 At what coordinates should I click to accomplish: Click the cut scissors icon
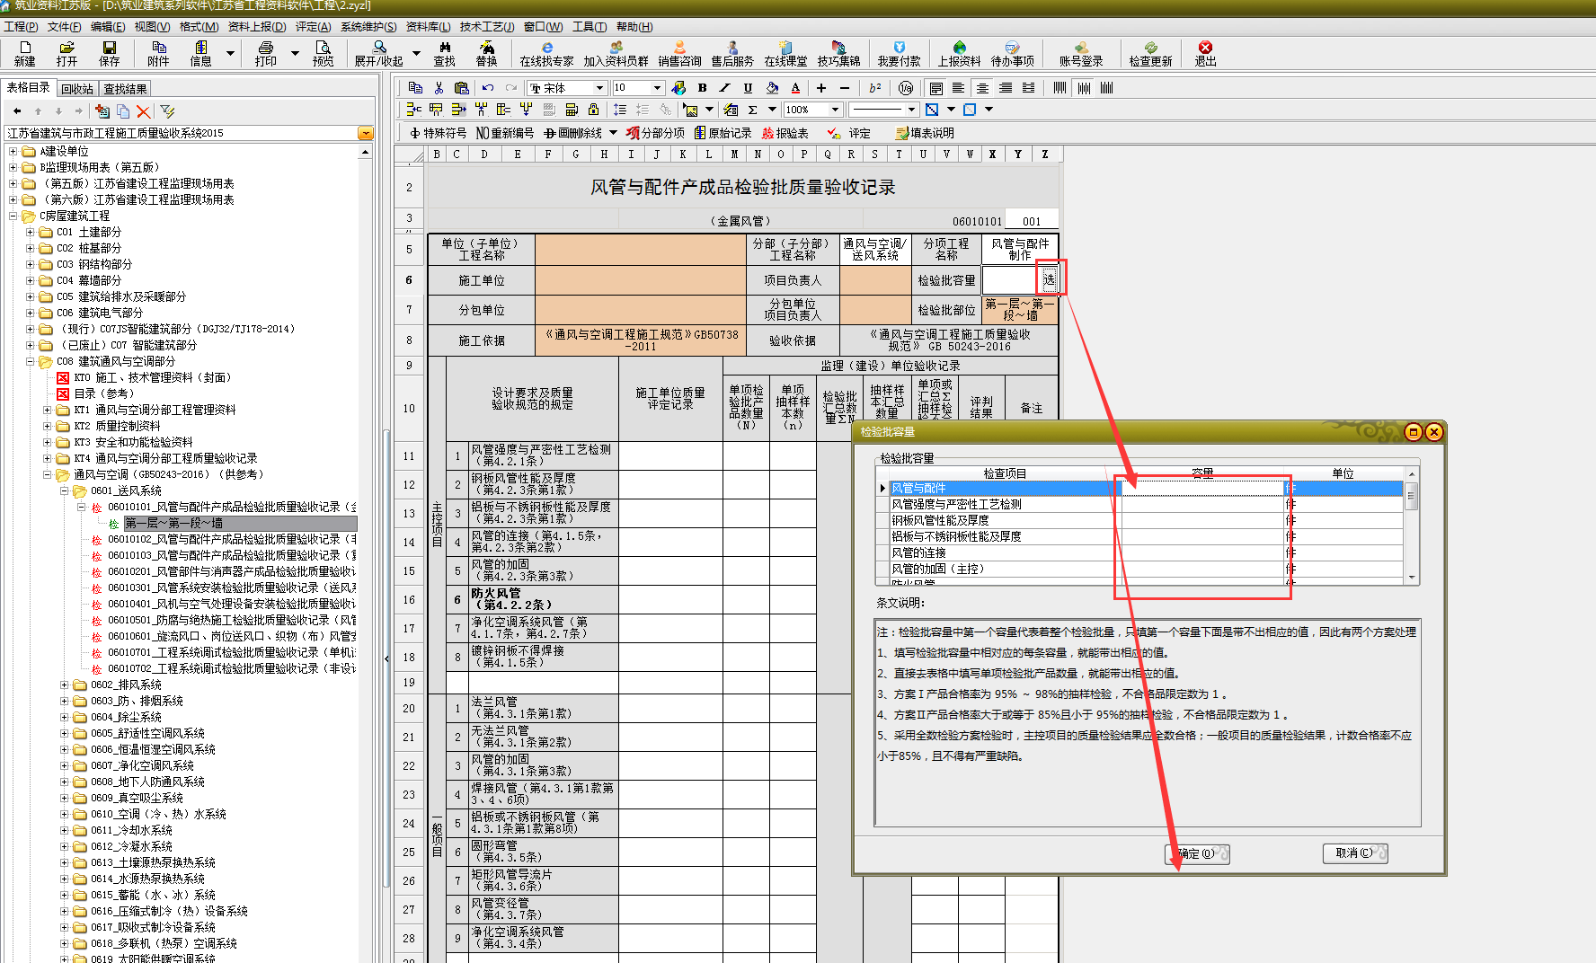[x=439, y=87]
